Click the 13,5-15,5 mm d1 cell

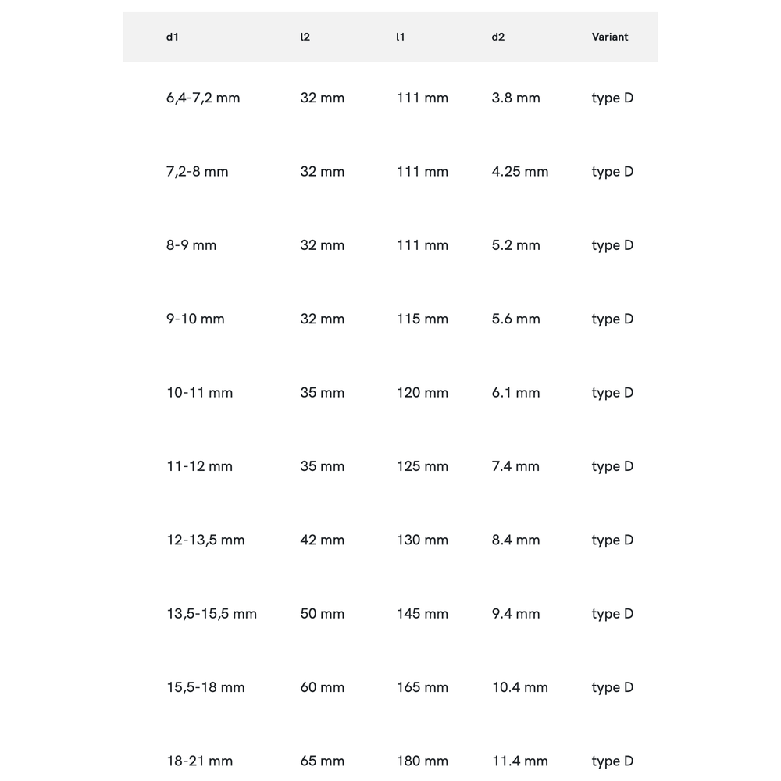[212, 614]
